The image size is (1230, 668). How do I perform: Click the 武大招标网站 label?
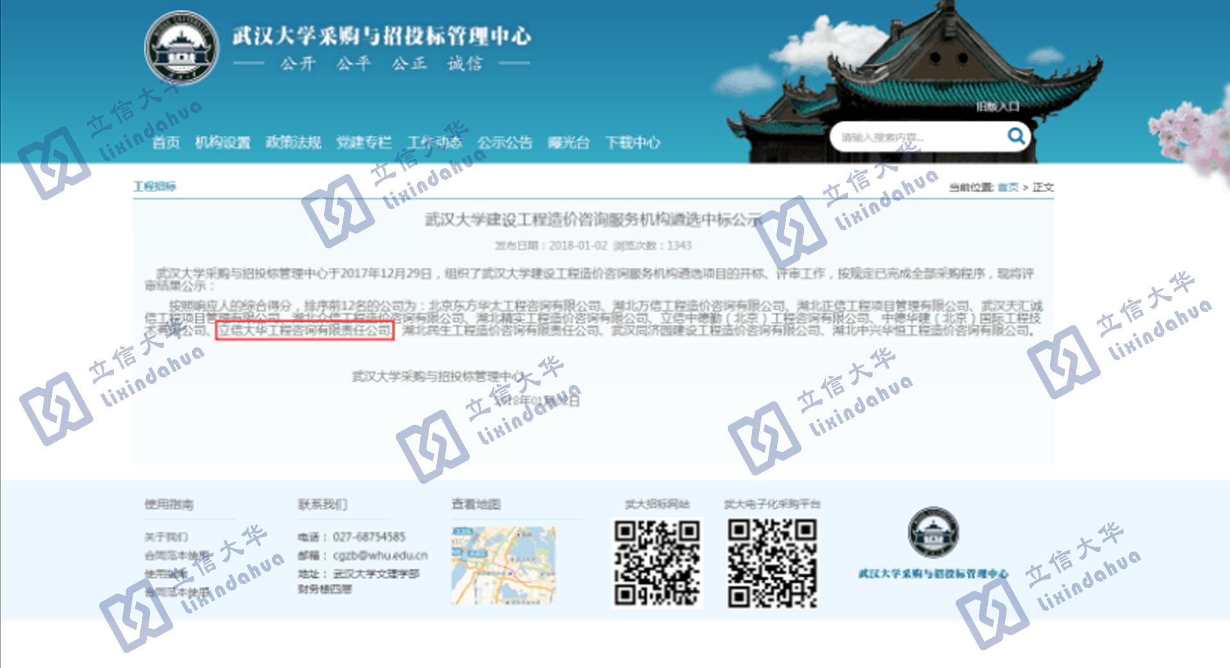tap(657, 504)
